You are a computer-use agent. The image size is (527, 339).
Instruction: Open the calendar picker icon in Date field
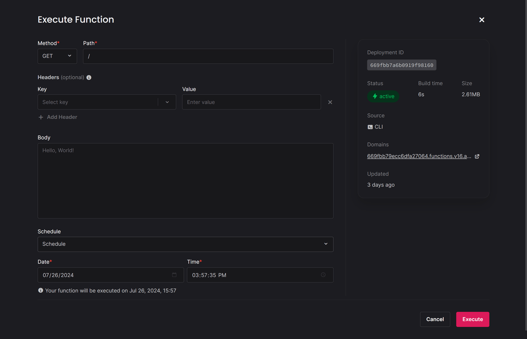coord(174,275)
